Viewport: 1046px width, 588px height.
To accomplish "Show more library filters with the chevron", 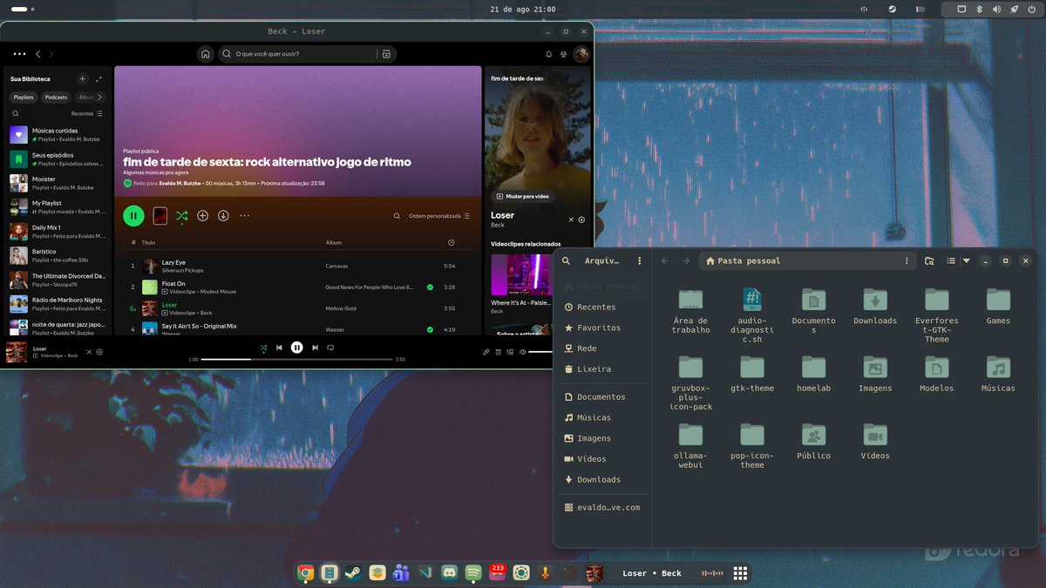I will coord(99,98).
